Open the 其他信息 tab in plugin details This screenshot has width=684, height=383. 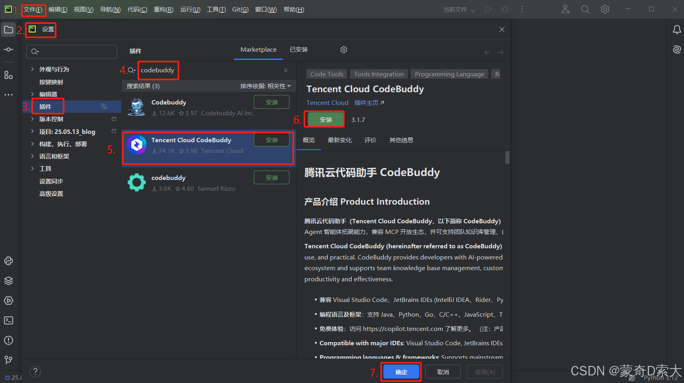pyautogui.click(x=401, y=140)
